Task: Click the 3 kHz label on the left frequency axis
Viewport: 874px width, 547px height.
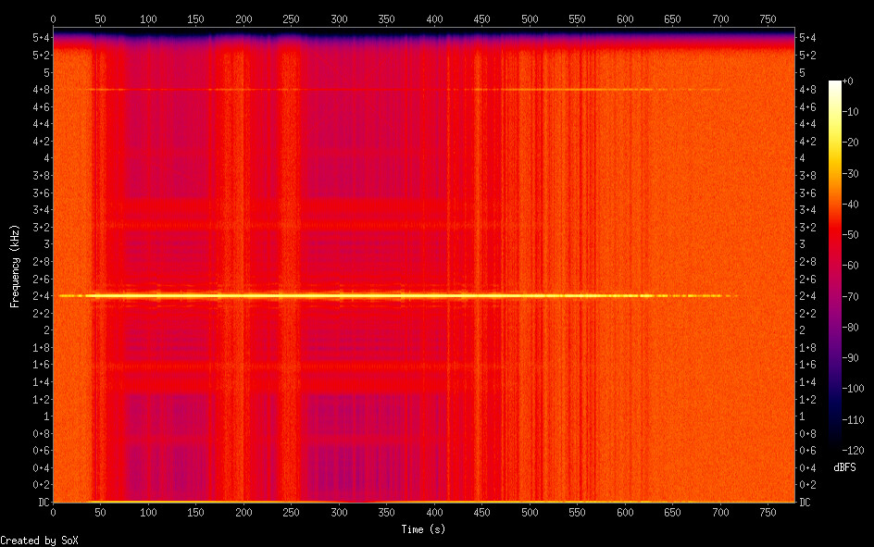Action: (x=44, y=243)
